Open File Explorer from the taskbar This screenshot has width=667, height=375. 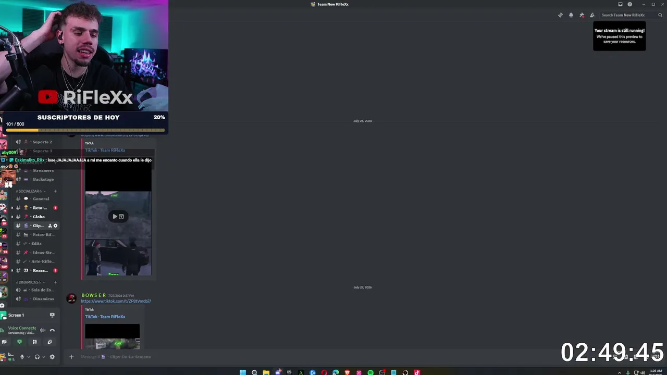tap(266, 372)
